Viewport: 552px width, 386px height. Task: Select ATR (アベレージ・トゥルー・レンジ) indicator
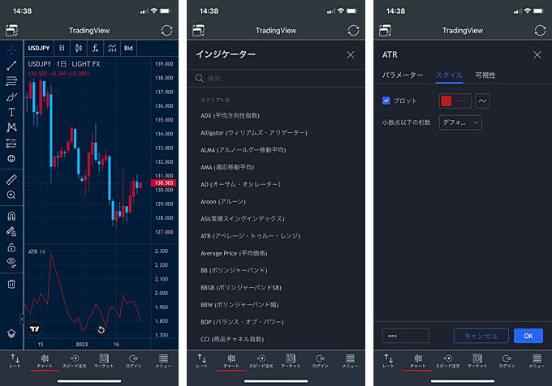tap(250, 236)
